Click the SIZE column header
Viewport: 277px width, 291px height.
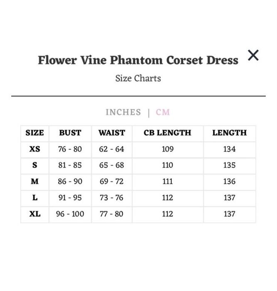pos(35,133)
